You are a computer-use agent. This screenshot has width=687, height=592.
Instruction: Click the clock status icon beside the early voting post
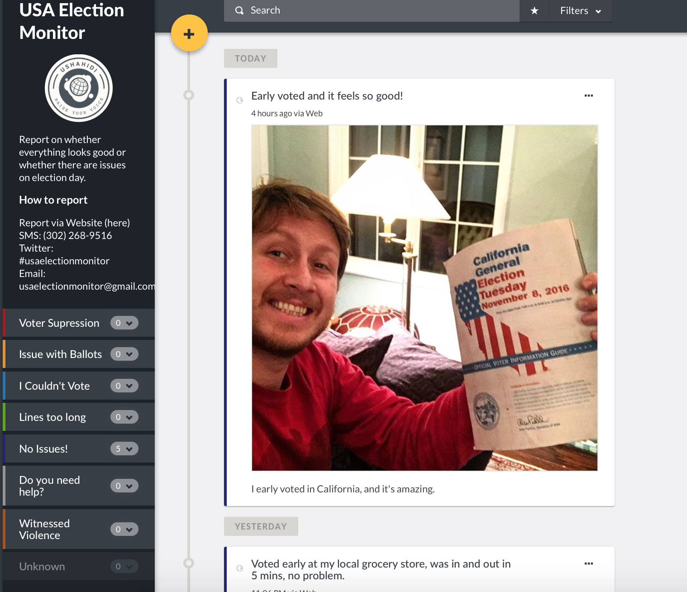(x=239, y=100)
